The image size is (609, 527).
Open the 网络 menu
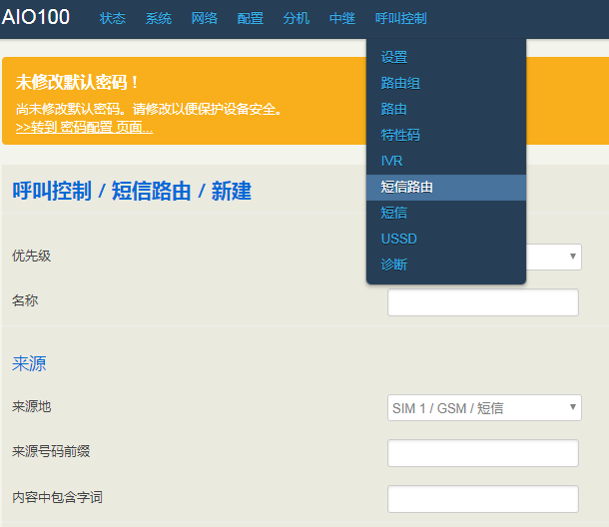pyautogui.click(x=205, y=18)
